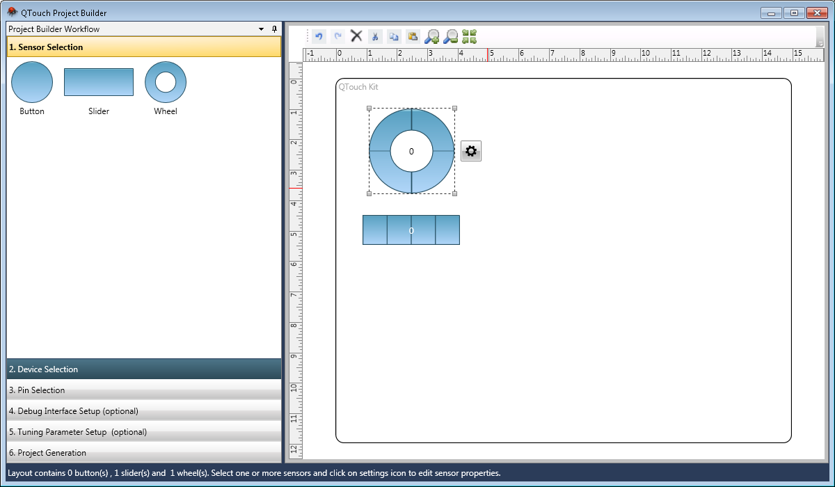Click the QTouch Project Builder app icon
Screen dimensions: 835x487
[x=12, y=13]
